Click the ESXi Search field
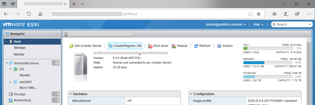This screenshot has height=105, width=315. click(x=294, y=24)
